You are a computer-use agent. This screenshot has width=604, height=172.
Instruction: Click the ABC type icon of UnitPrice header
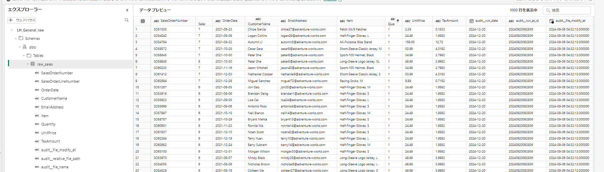point(408,21)
